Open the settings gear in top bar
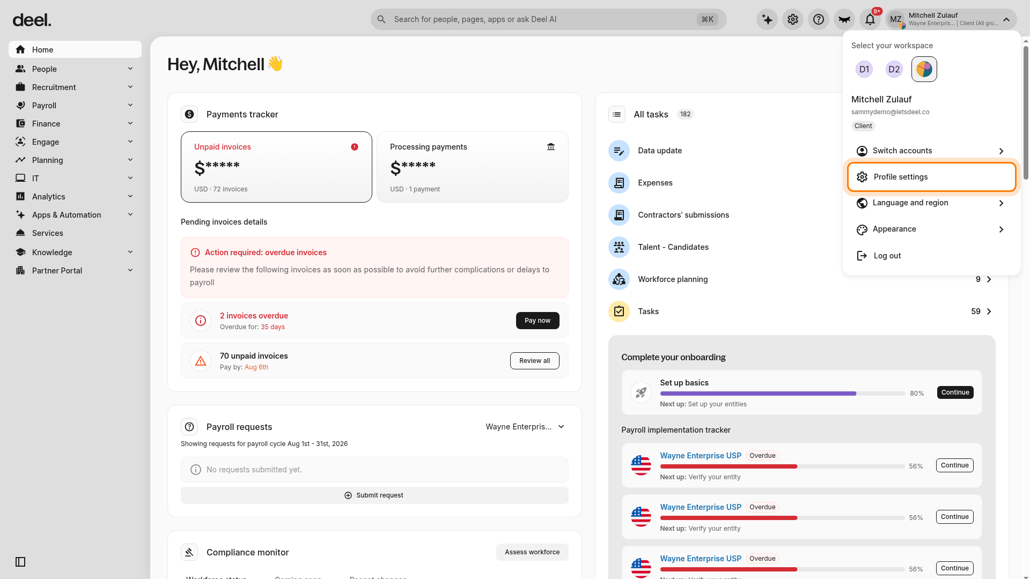Viewport: 1030px width, 579px height. click(793, 19)
